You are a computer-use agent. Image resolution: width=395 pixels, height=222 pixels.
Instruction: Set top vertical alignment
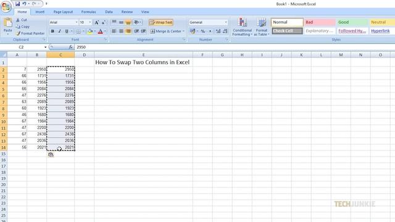114,22
